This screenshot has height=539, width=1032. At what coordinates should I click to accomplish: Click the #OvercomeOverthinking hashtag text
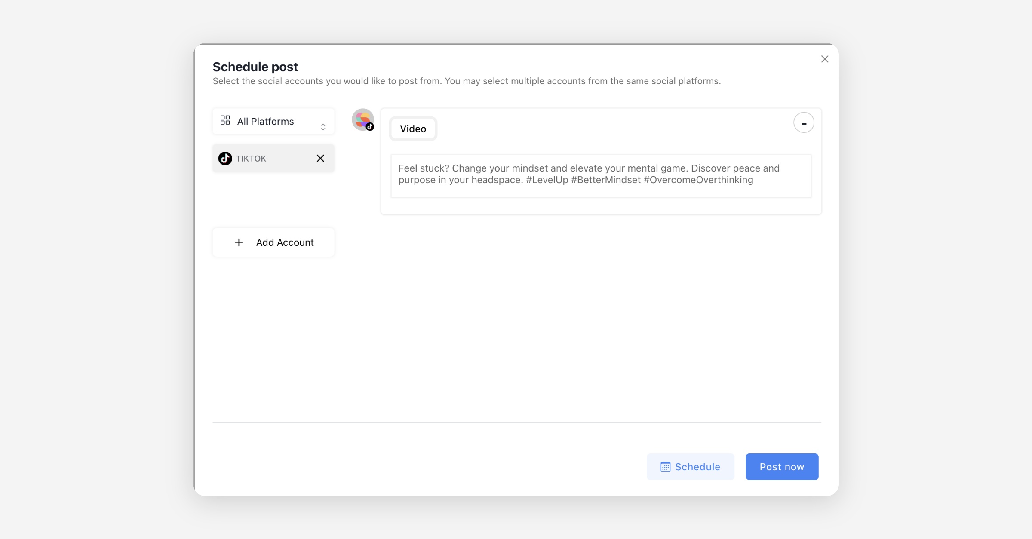pyautogui.click(x=698, y=180)
